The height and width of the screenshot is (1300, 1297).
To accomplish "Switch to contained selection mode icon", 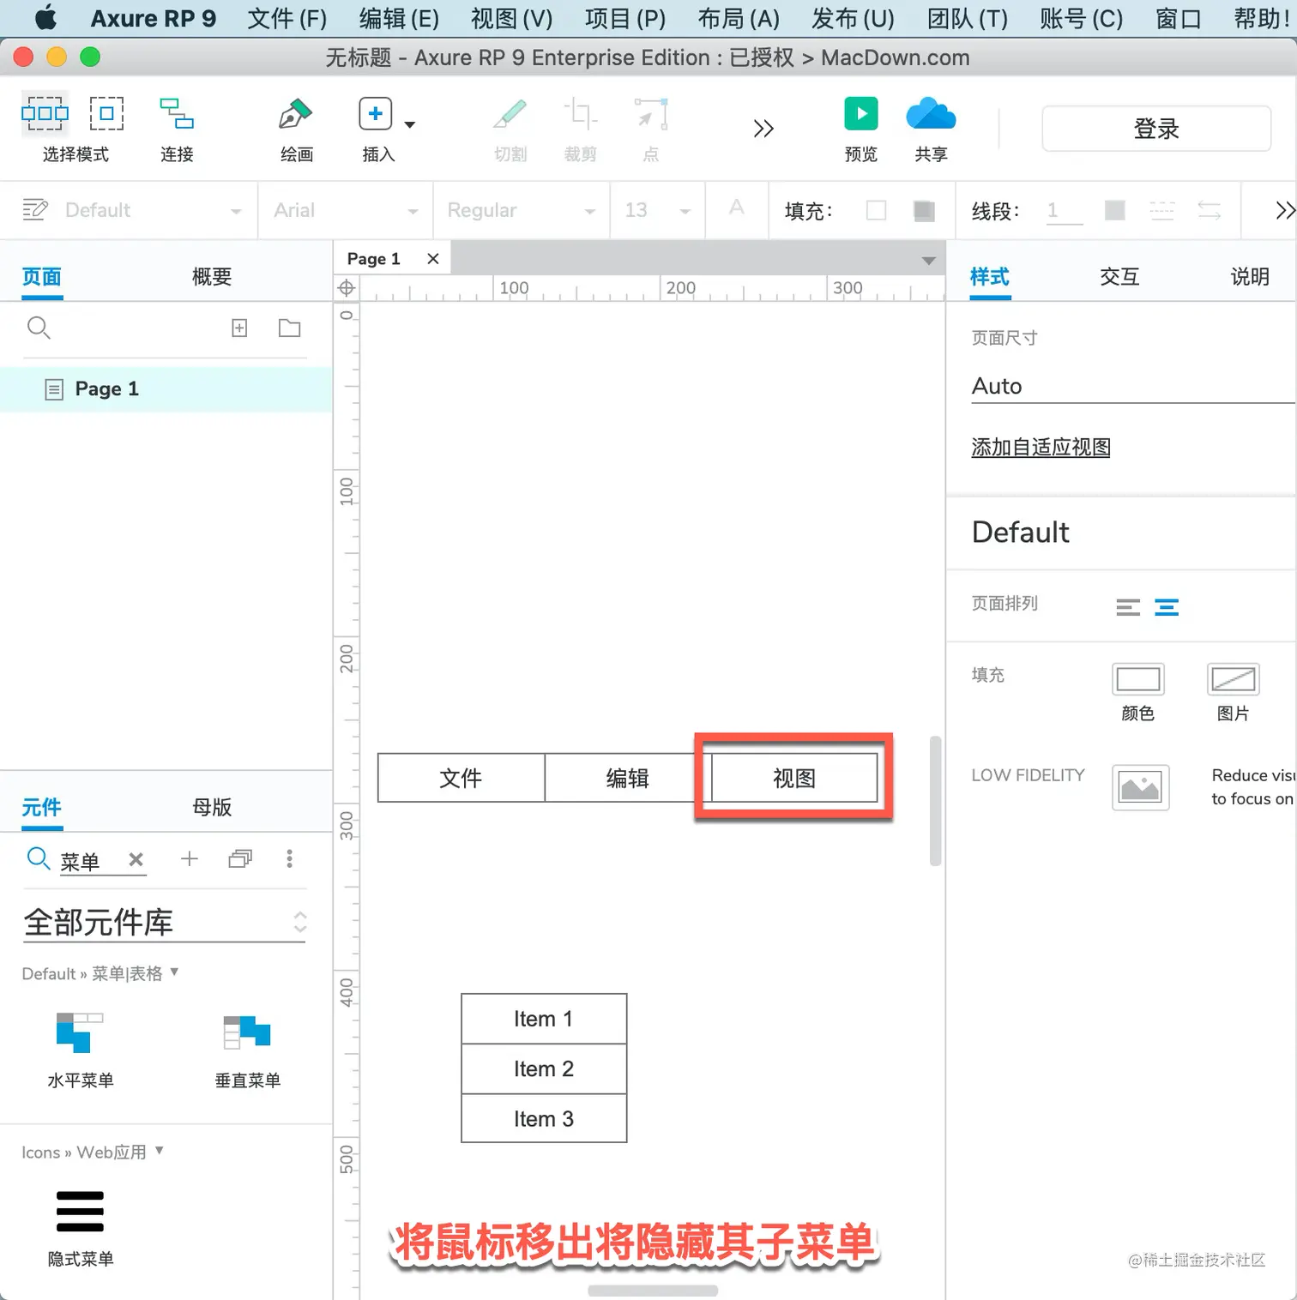I will click(107, 113).
